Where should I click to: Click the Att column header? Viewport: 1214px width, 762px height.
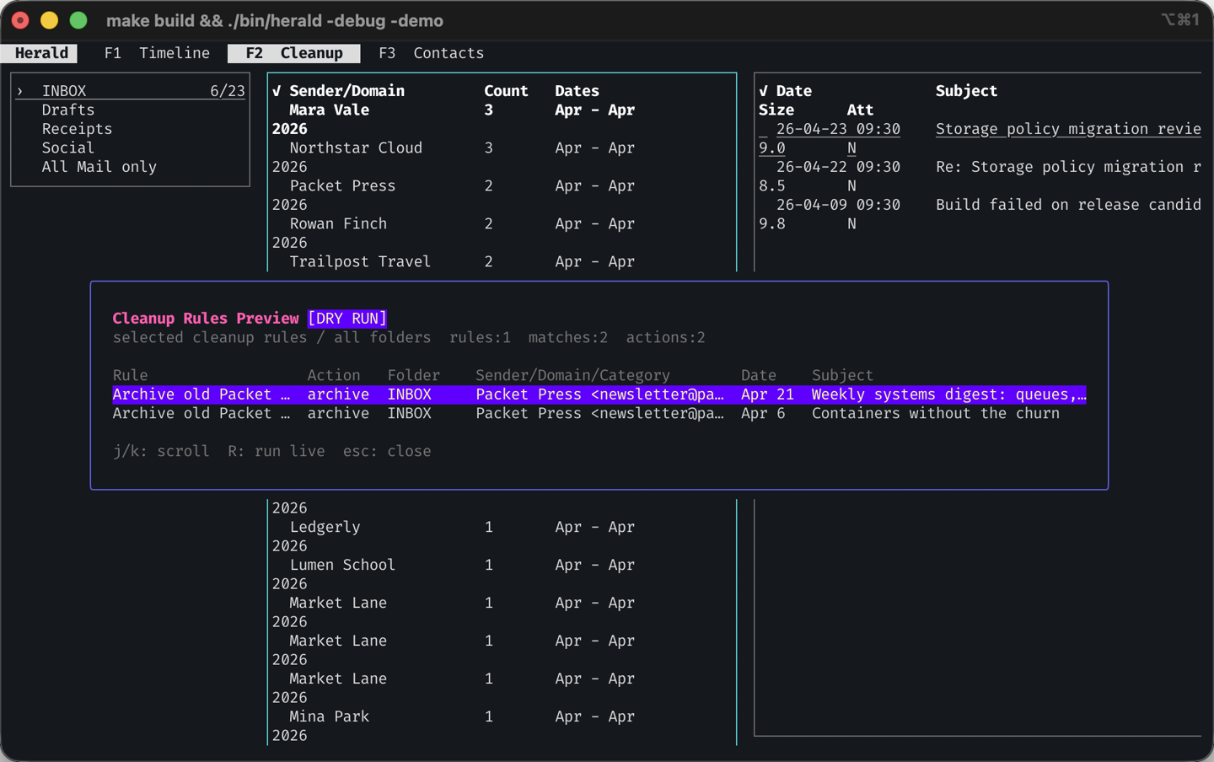[x=860, y=110]
